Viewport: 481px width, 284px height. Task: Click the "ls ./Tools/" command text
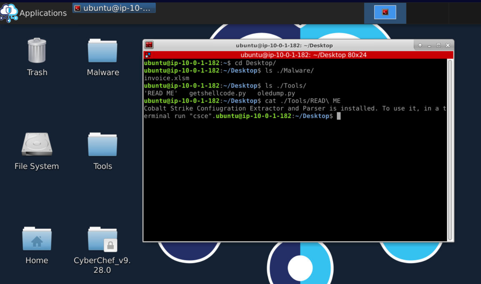click(x=286, y=86)
